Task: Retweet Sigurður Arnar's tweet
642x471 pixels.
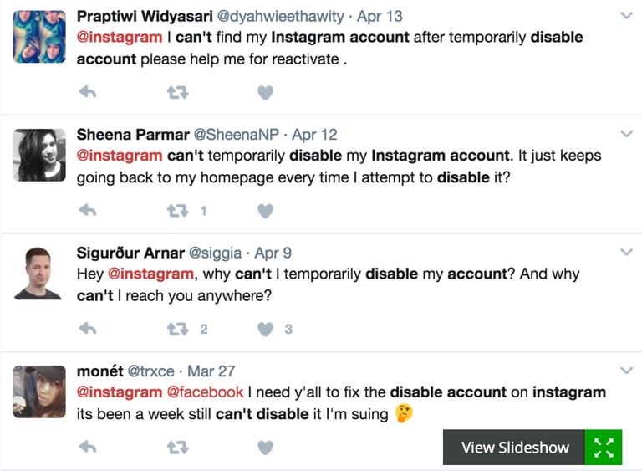Action: pos(178,329)
